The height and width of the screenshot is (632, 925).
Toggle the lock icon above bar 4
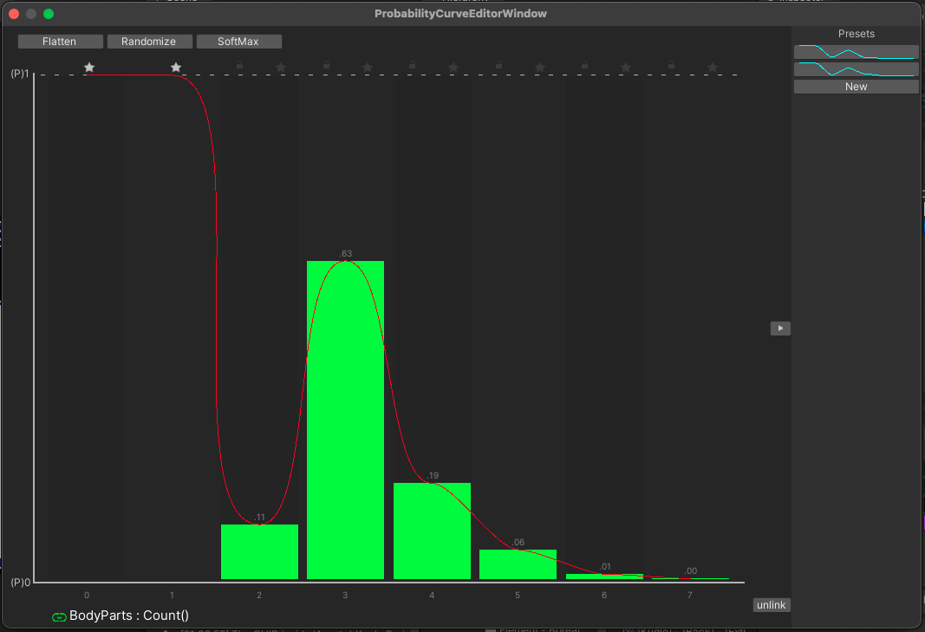point(412,65)
